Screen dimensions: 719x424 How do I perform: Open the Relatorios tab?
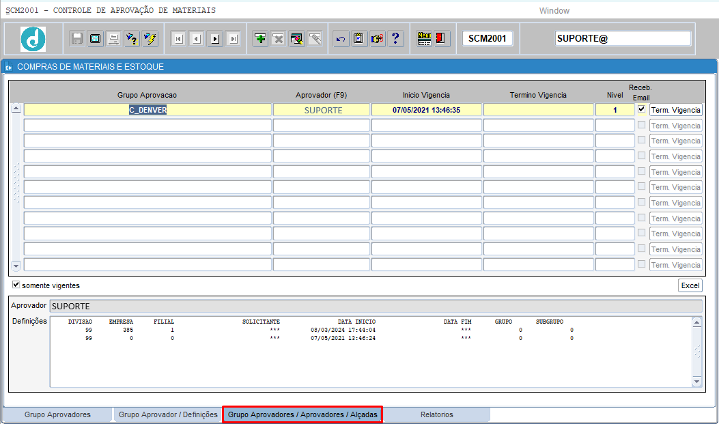point(436,414)
